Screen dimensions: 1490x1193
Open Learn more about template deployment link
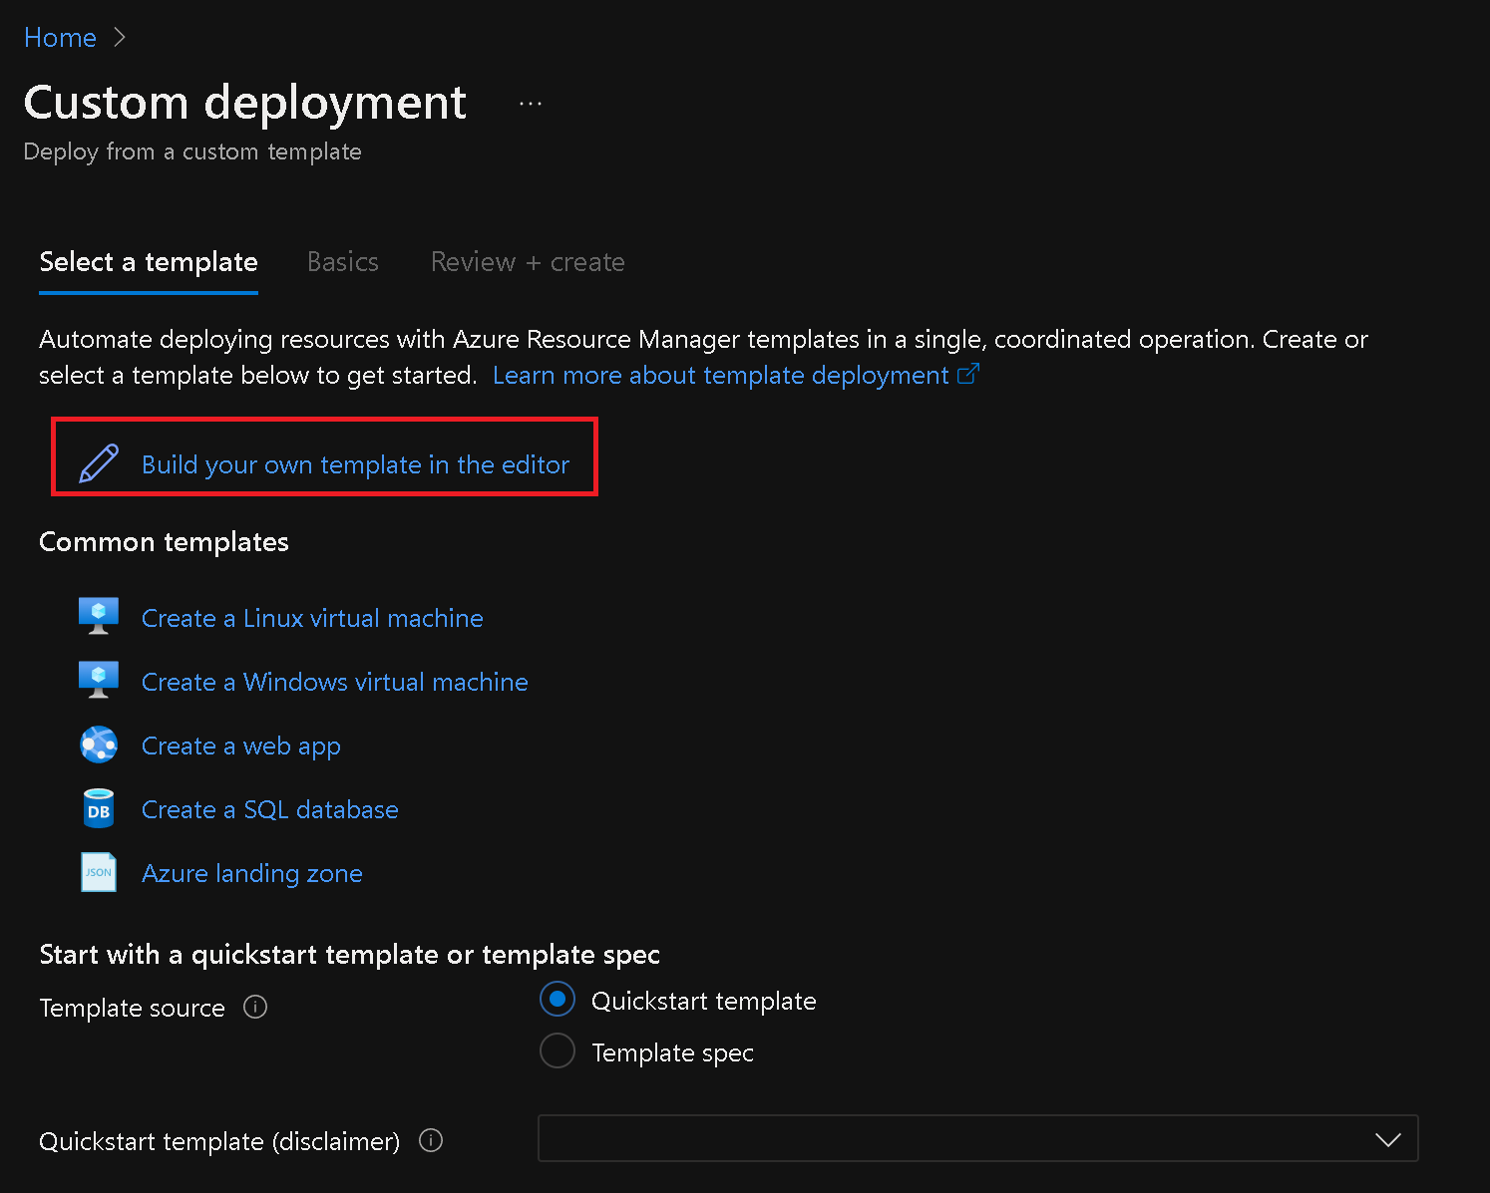721,375
